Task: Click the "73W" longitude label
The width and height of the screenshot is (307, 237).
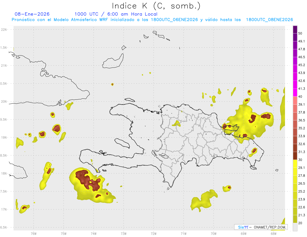Action: [x=124, y=234]
